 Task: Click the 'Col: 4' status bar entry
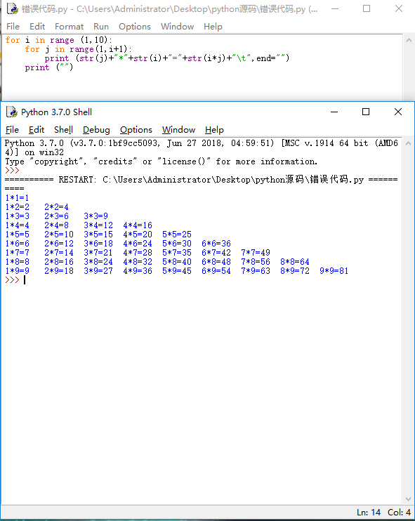(x=399, y=513)
